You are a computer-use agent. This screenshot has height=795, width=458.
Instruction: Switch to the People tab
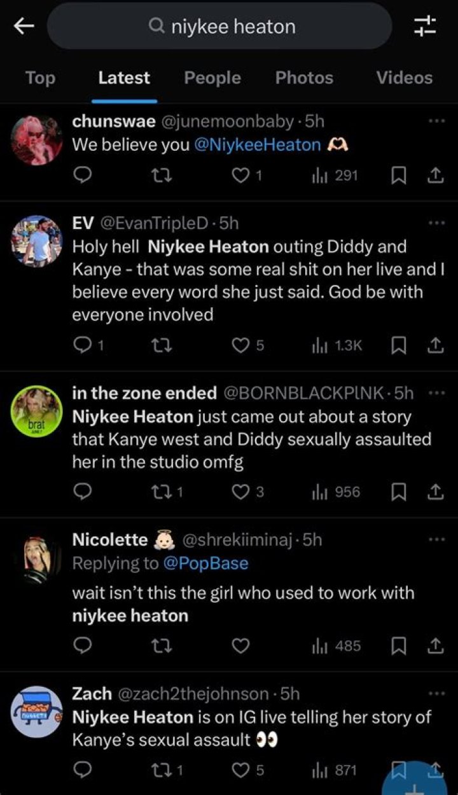(x=212, y=78)
